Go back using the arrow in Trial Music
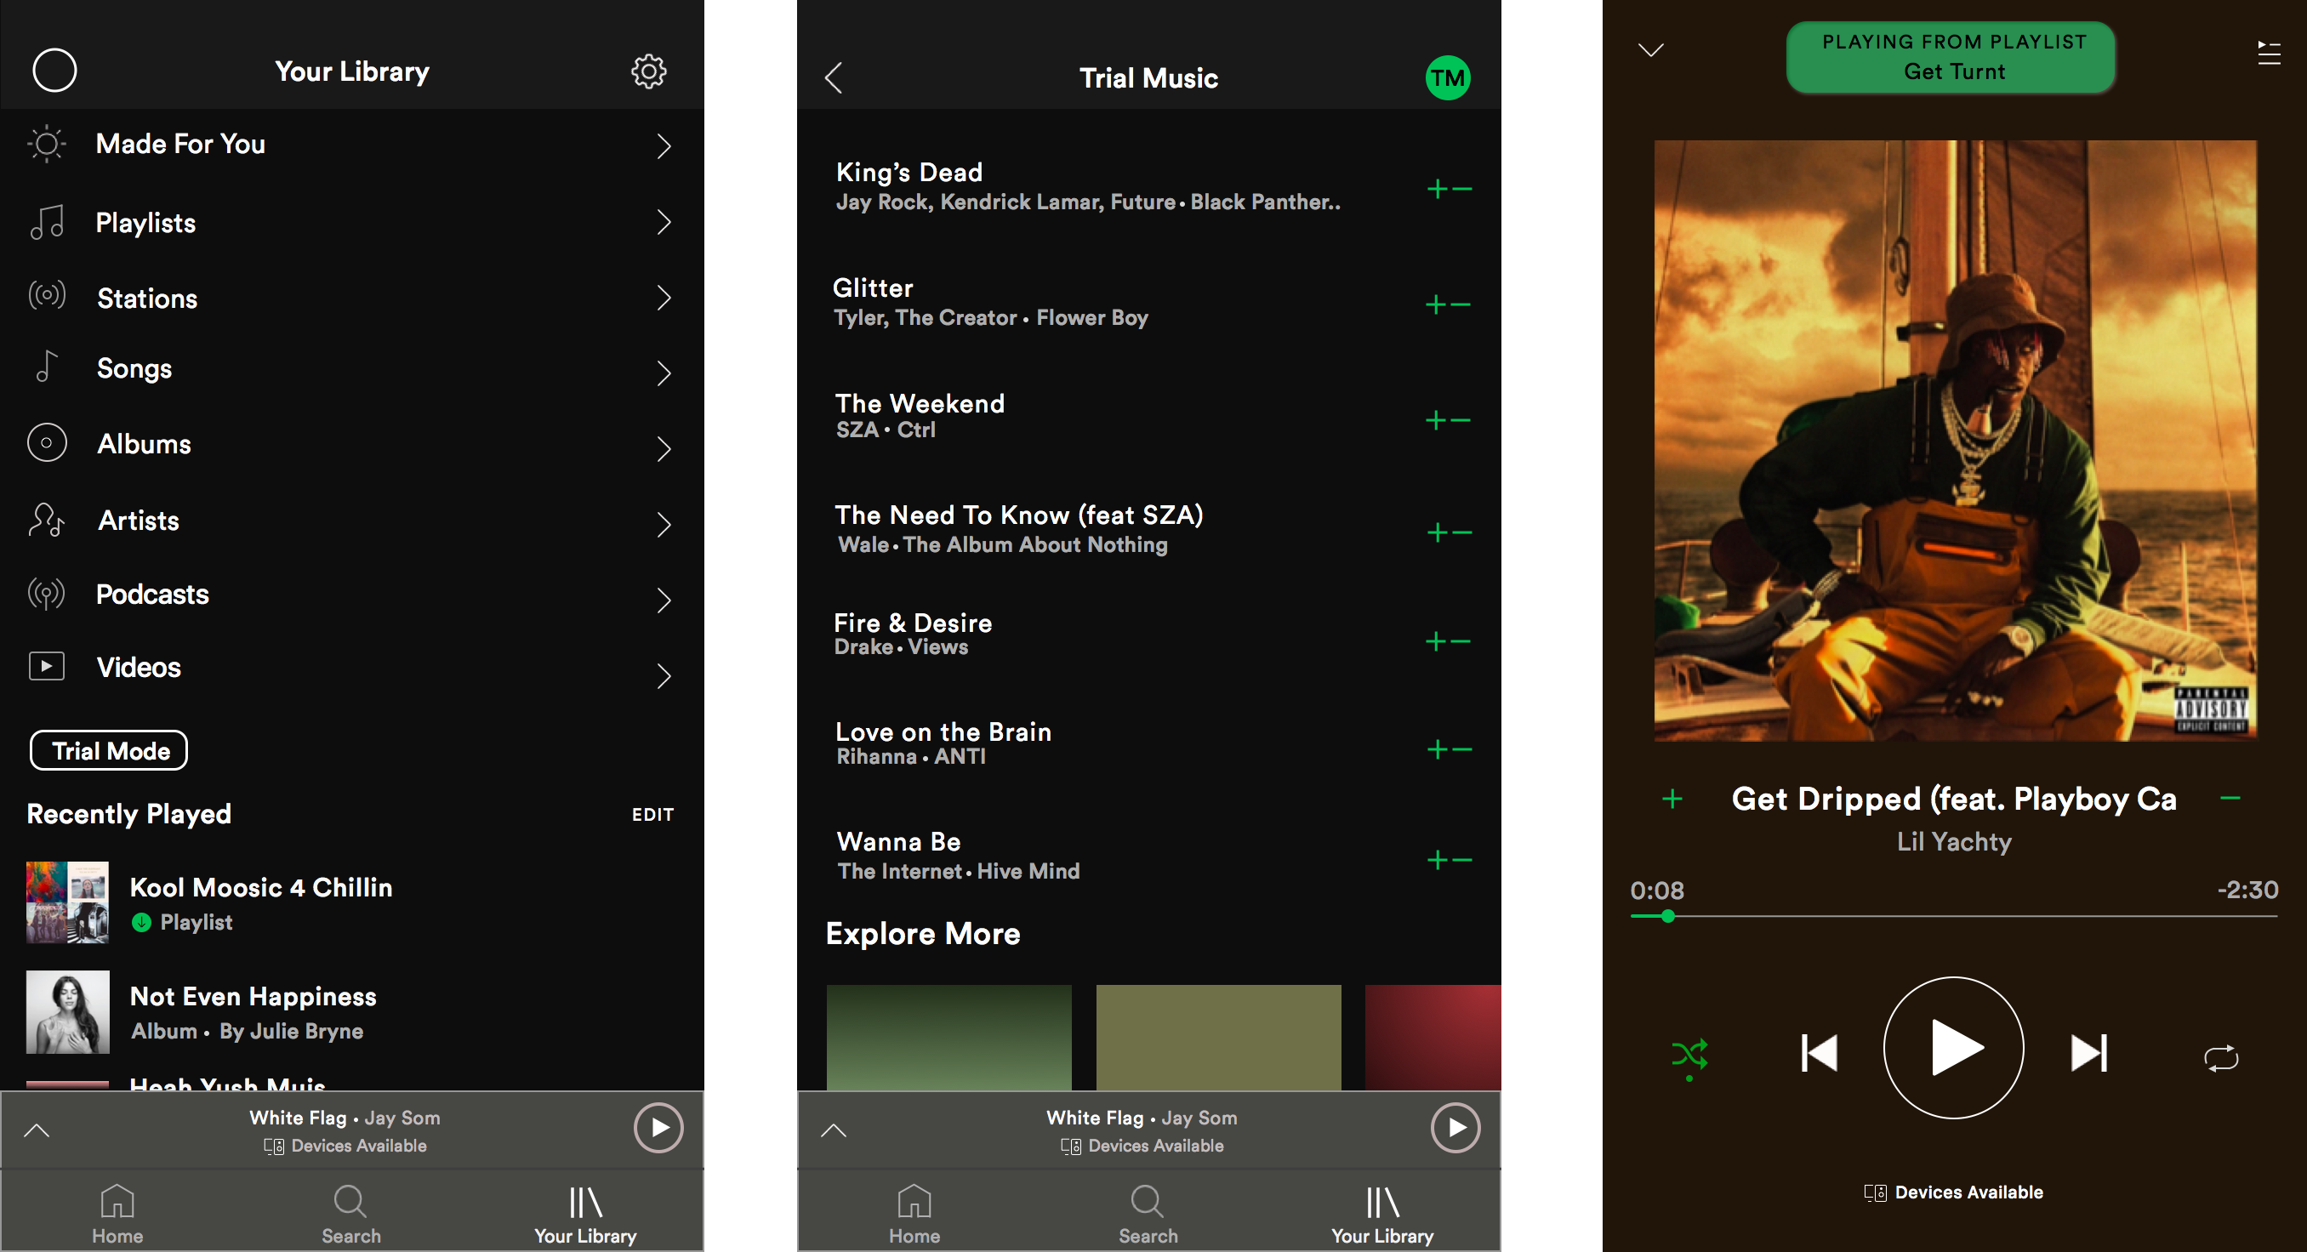The width and height of the screenshot is (2307, 1252). pos(833,78)
